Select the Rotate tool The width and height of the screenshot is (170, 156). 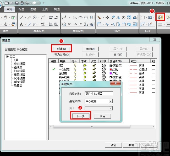[124, 17]
